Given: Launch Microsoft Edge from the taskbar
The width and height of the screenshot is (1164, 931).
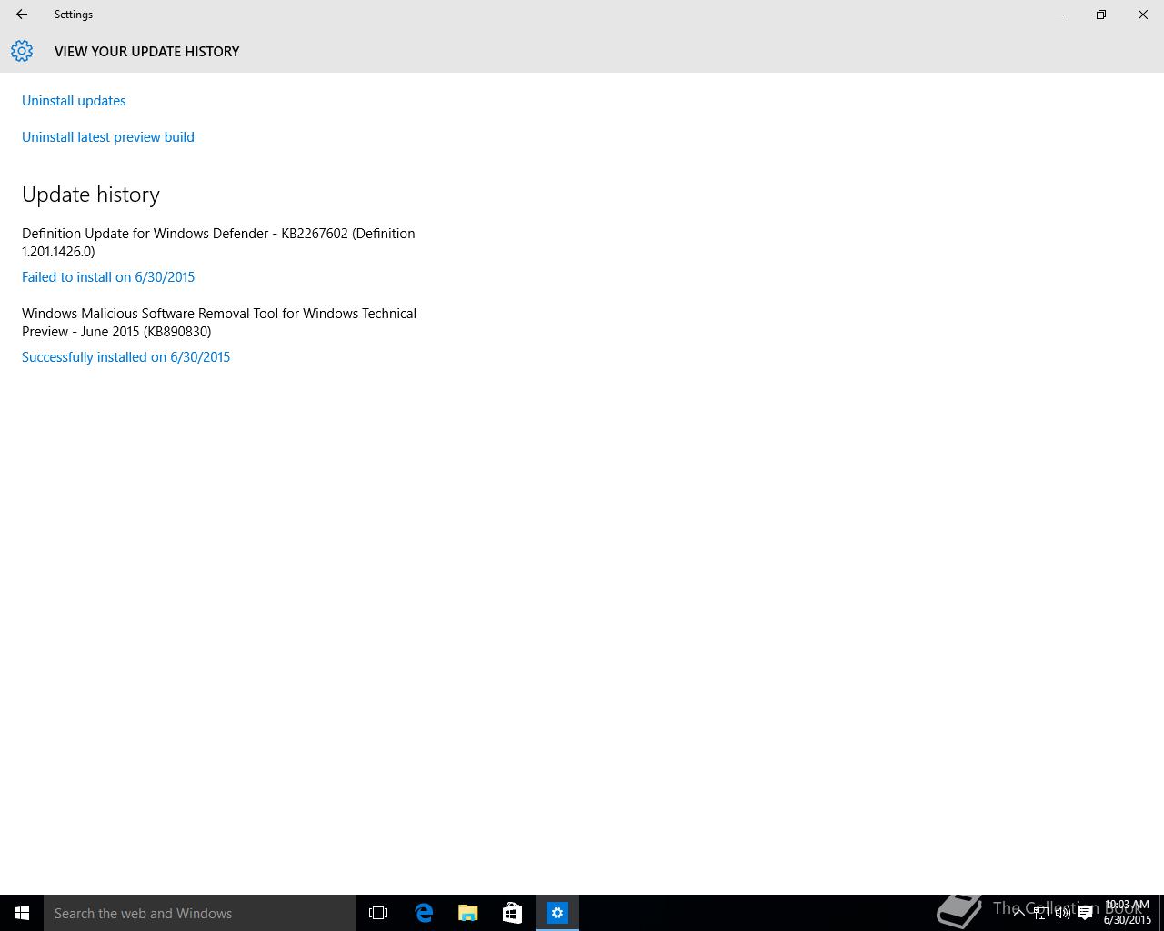Looking at the screenshot, I should 424,913.
